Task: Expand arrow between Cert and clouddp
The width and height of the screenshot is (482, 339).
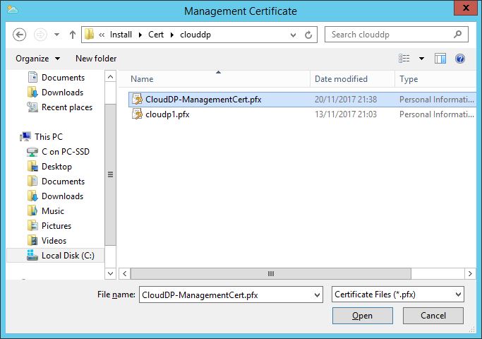Action: tap(172, 35)
